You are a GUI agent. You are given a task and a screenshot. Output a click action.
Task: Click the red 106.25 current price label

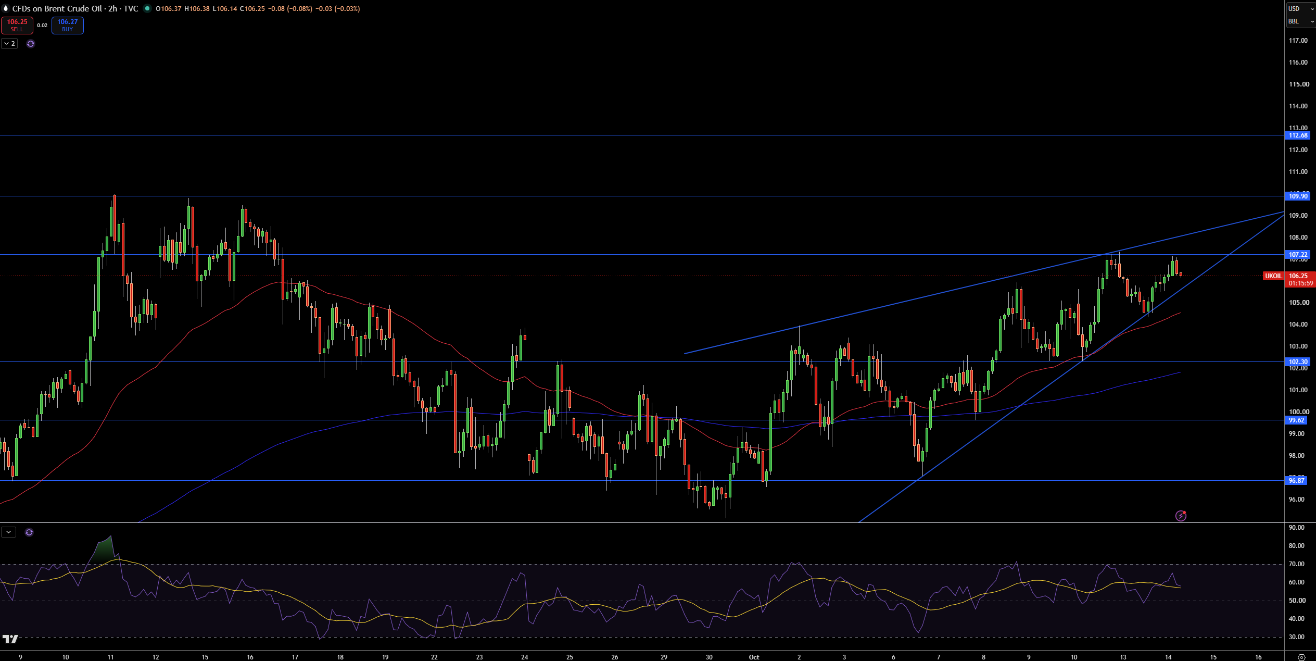[x=1300, y=276]
